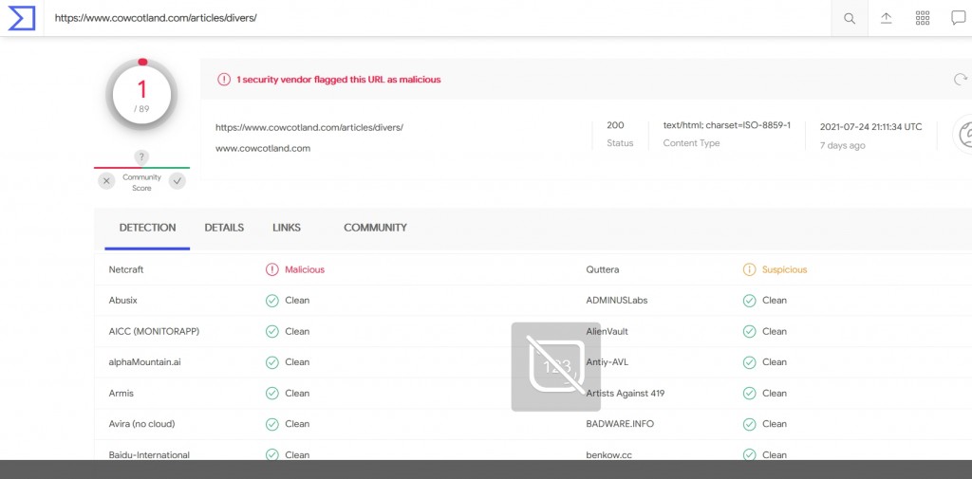Click the 1/89 detection score circle
972x479 pixels.
point(142,96)
